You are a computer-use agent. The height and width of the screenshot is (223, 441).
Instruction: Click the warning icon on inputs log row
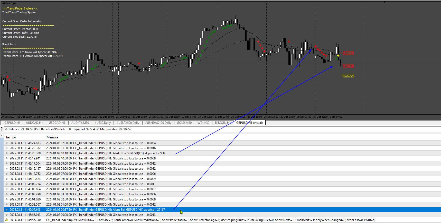point(7,220)
